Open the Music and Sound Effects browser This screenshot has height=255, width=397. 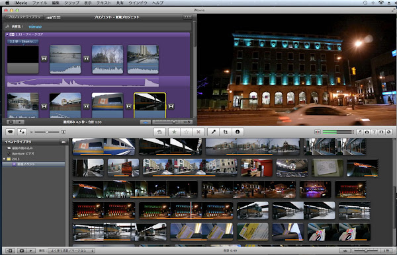[360, 132]
